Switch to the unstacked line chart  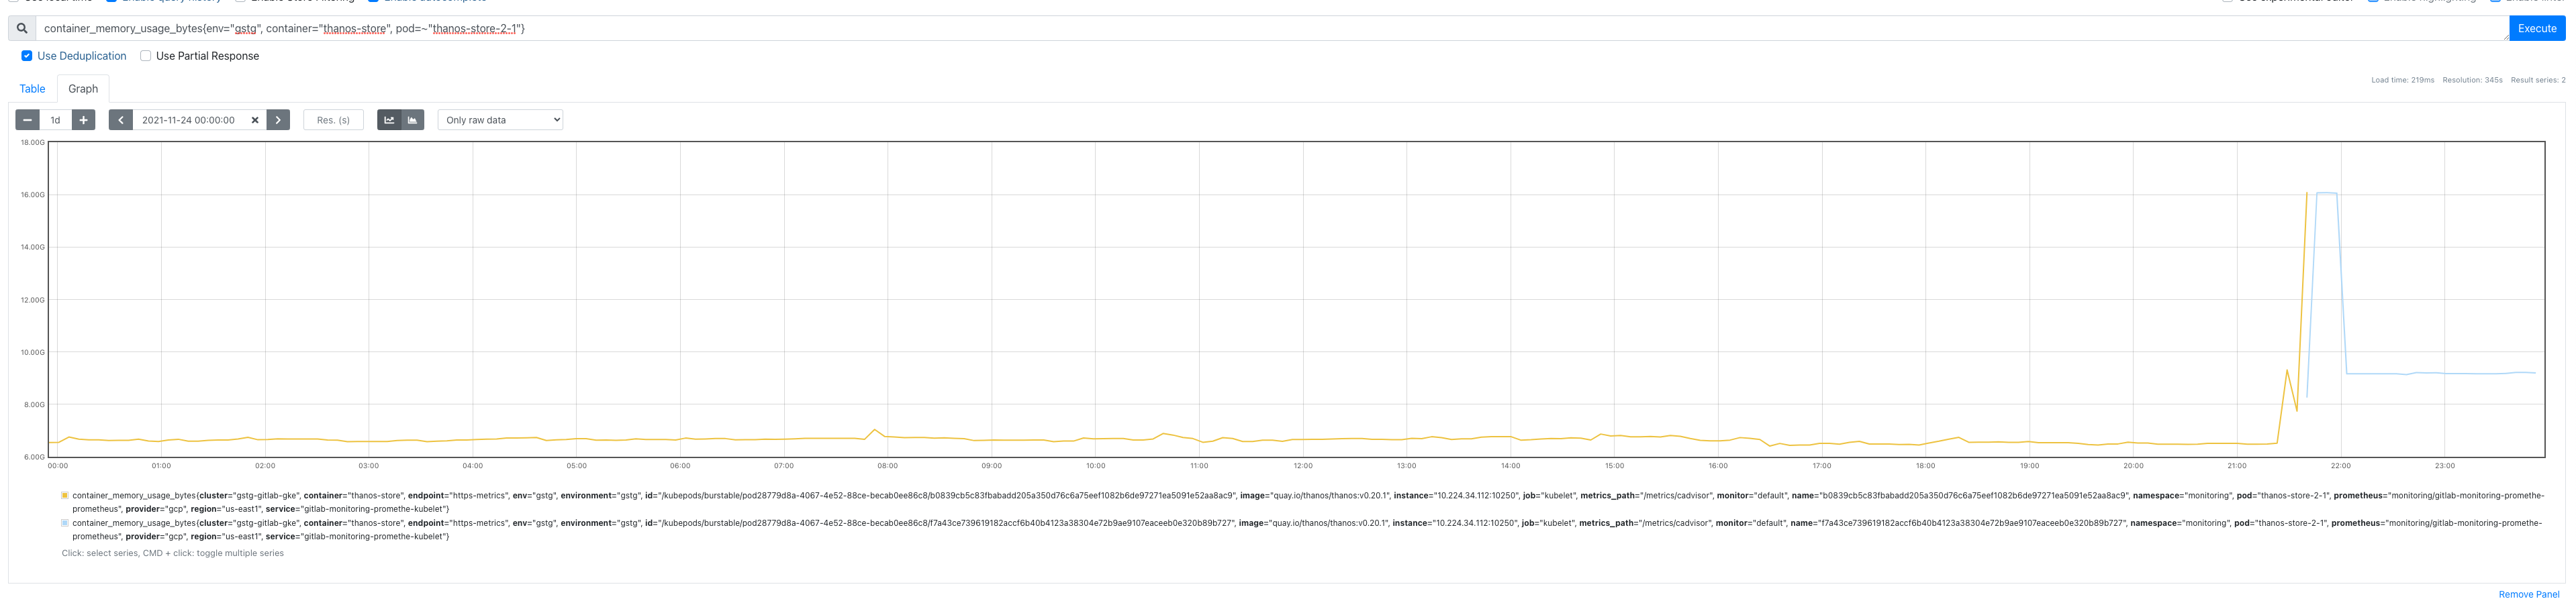pos(389,120)
